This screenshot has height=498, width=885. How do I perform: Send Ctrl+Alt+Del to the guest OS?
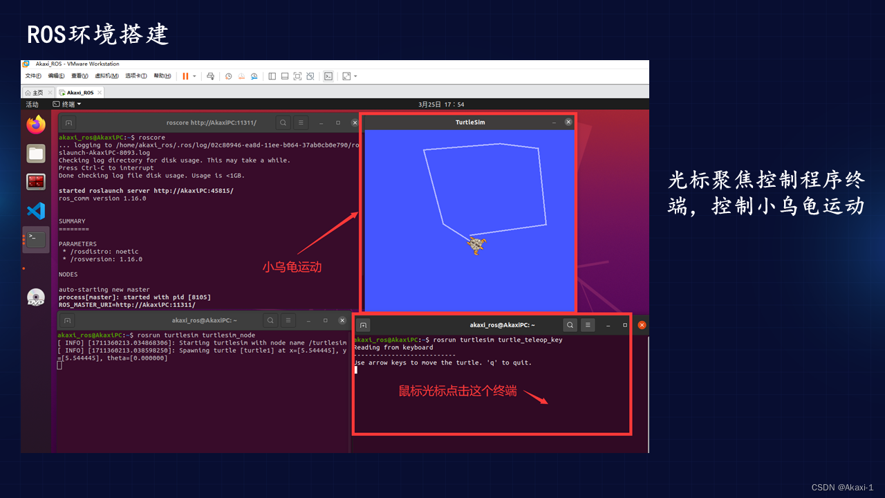tap(211, 76)
